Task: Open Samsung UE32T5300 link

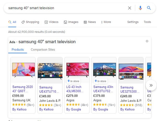Action: (x=130, y=89)
